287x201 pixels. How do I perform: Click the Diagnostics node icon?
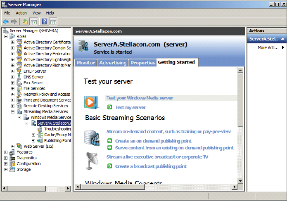click(x=12, y=158)
